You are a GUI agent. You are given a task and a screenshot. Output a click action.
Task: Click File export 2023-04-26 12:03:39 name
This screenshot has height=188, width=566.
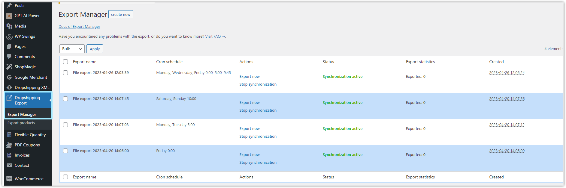click(x=101, y=73)
